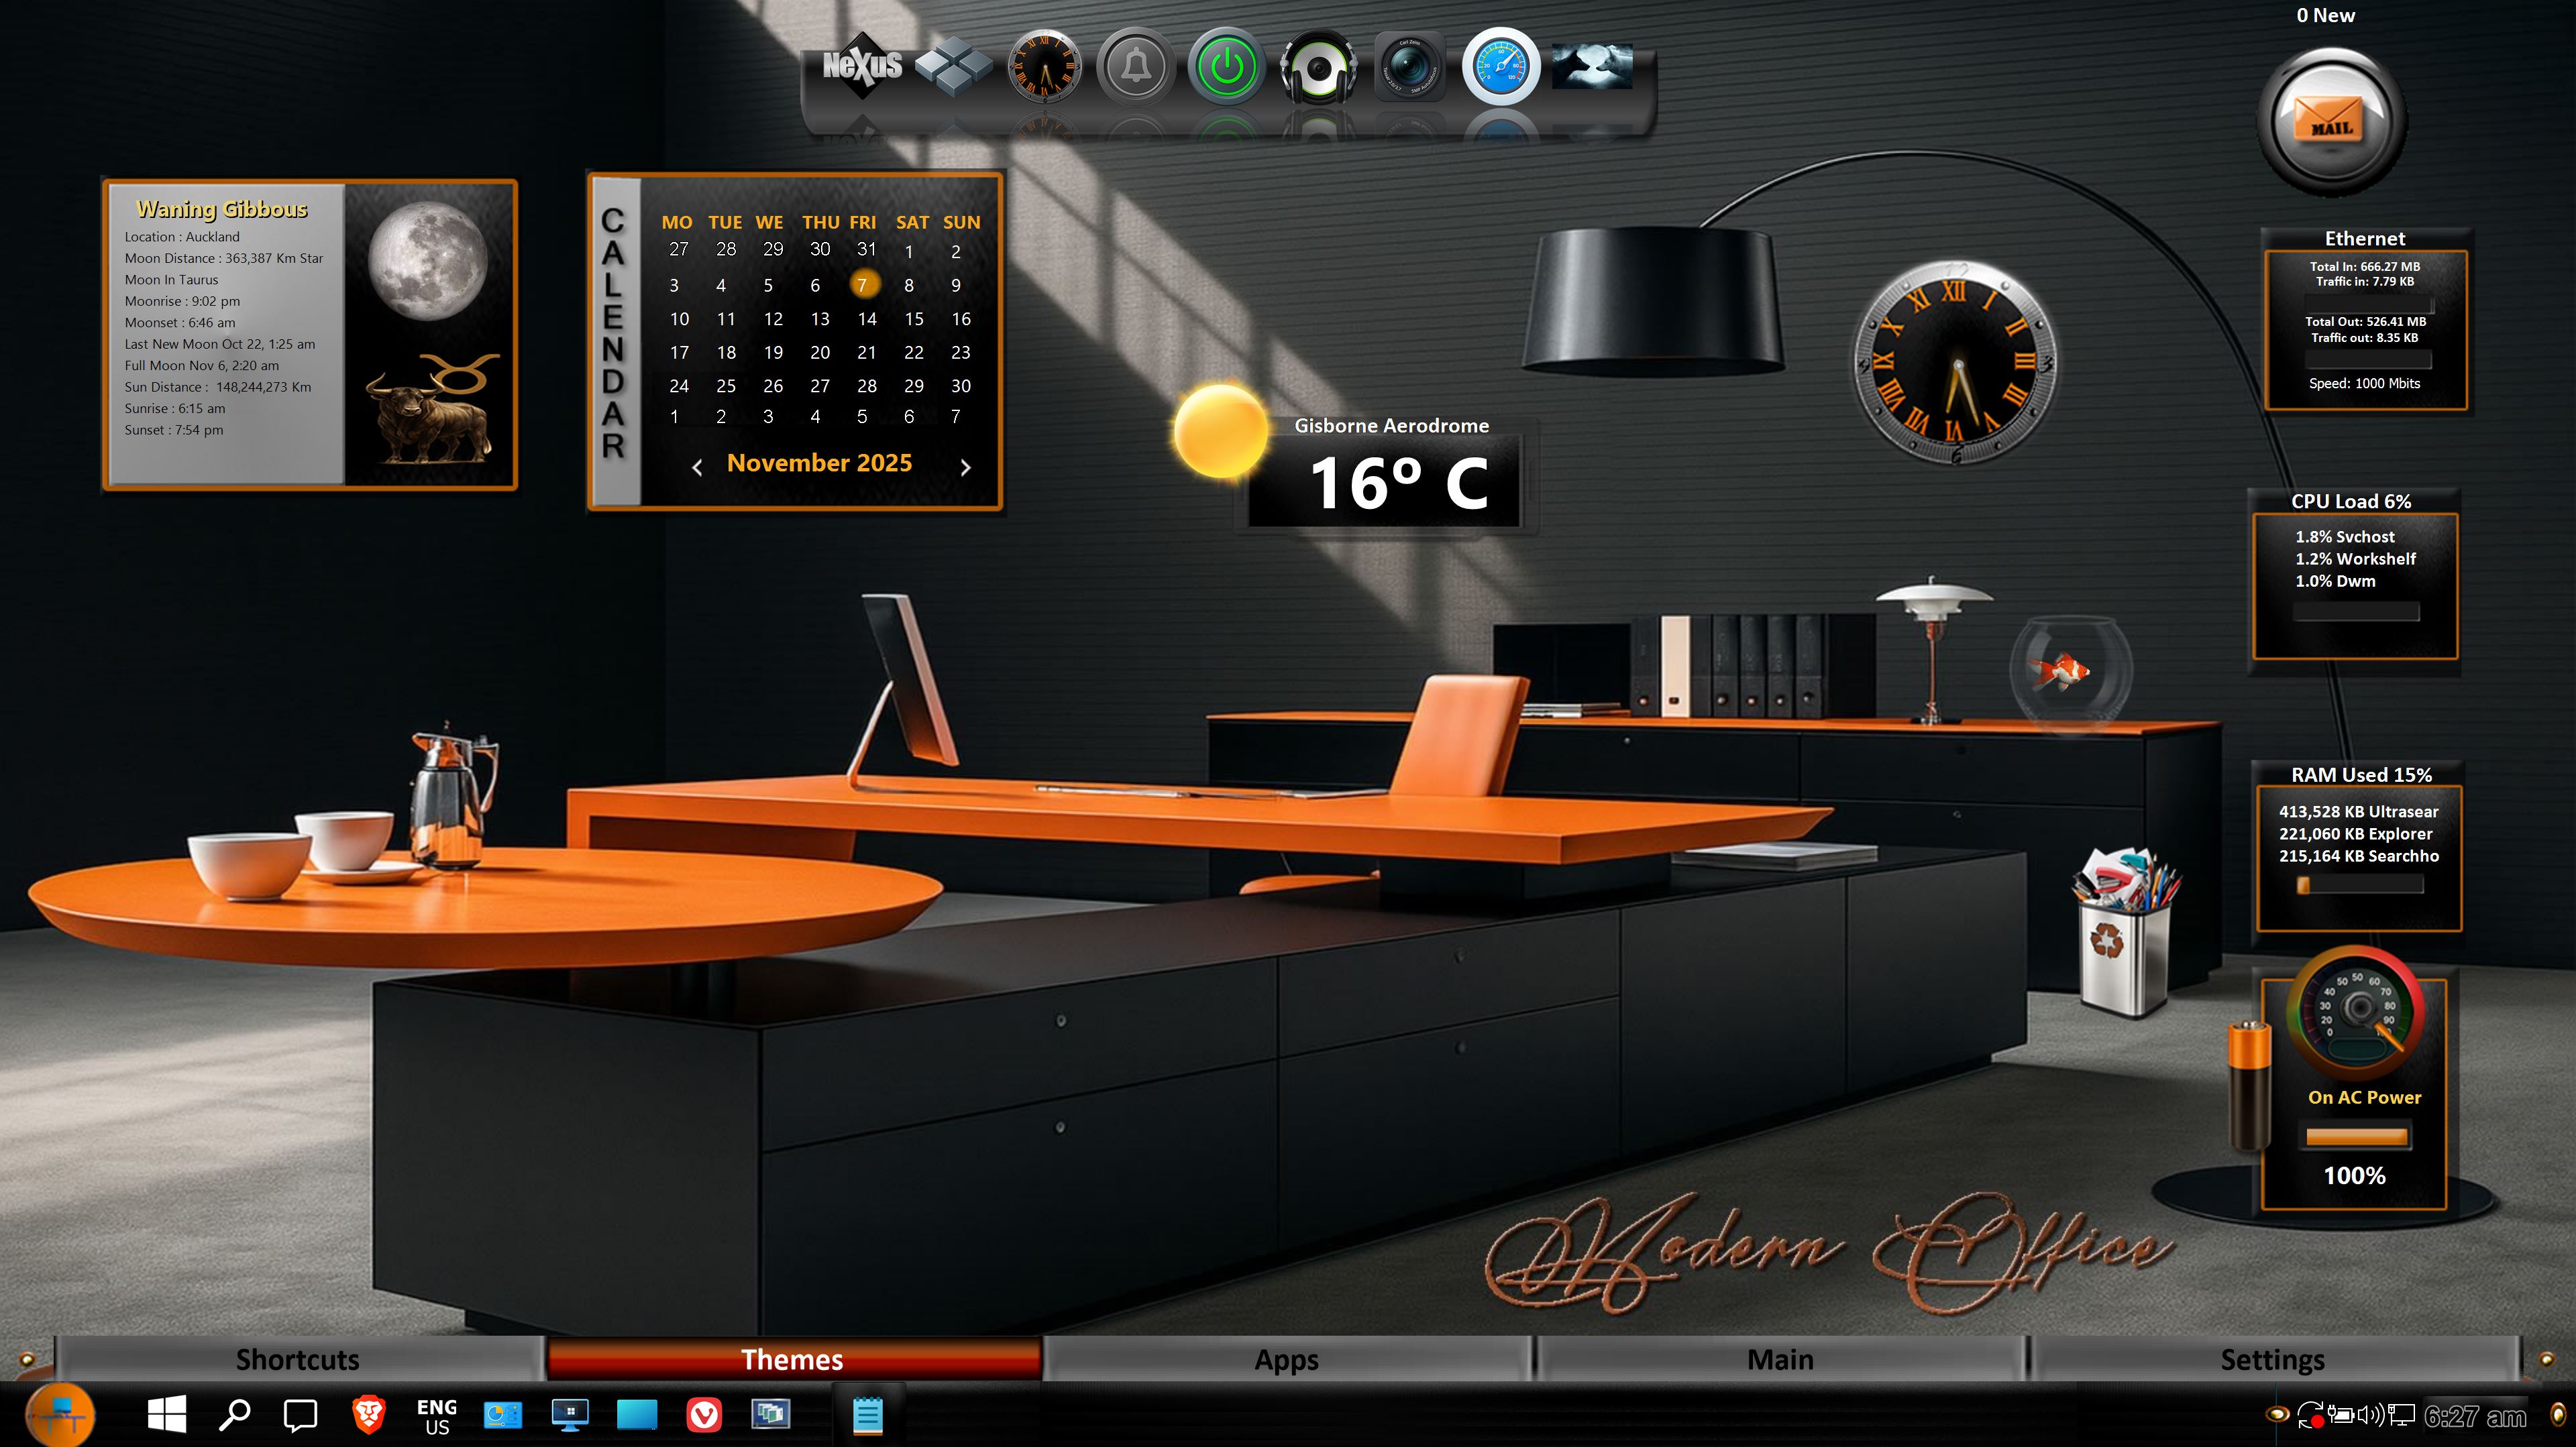The height and width of the screenshot is (1447, 2576).
Task: Open the bell alarm icon in Nexus dock
Action: point(1135,68)
